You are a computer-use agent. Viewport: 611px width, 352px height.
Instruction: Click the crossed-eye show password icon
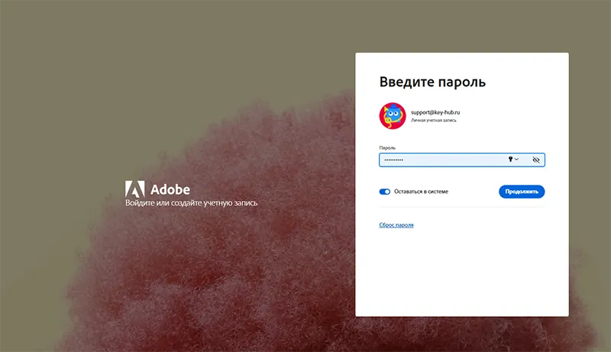536,160
